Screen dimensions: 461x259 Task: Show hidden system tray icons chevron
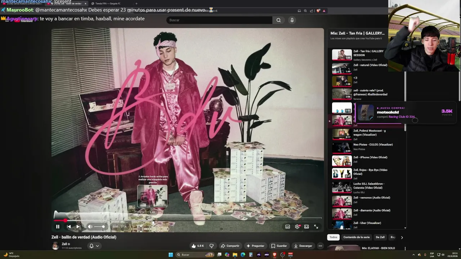[x=413, y=255]
